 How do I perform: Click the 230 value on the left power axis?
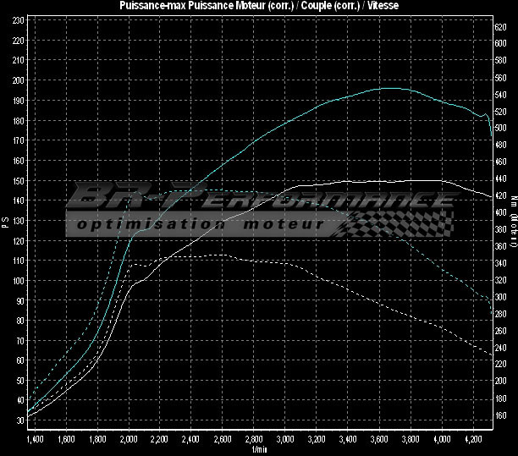click(x=18, y=20)
